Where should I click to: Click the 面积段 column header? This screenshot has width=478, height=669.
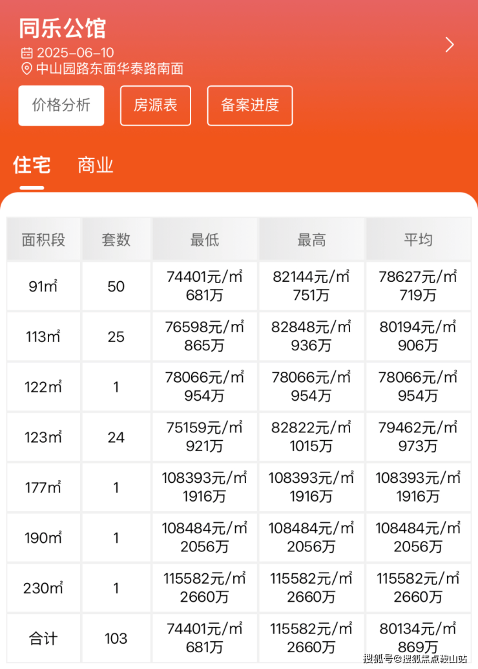44,240
